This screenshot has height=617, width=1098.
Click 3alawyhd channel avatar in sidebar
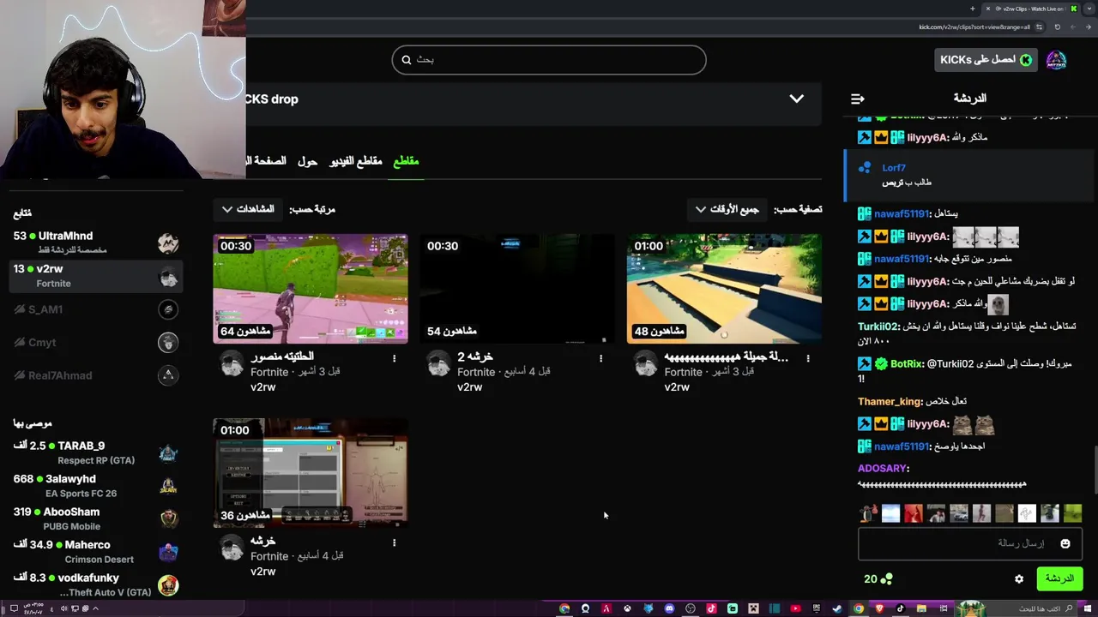click(168, 486)
